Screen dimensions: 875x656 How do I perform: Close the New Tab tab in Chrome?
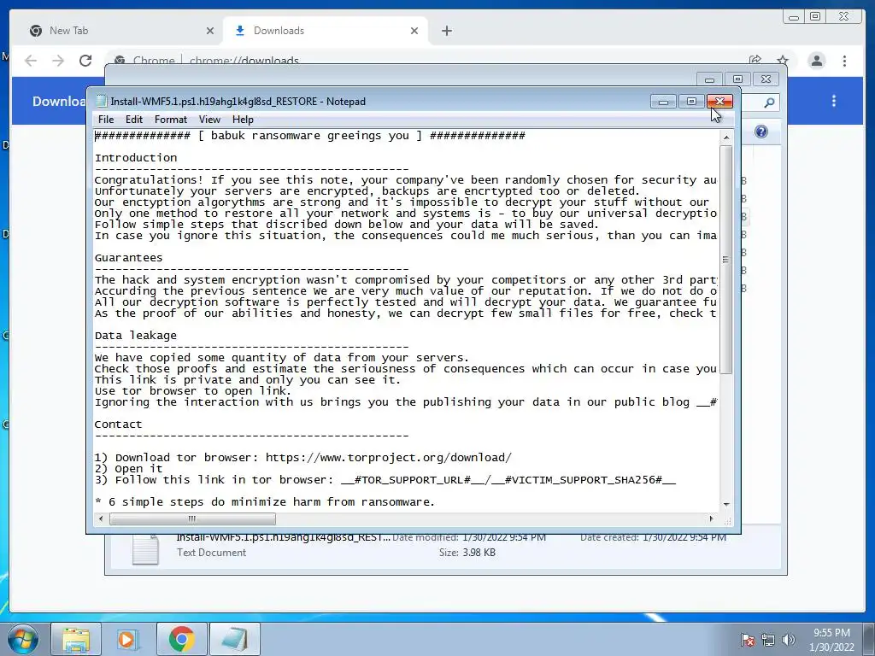(x=210, y=31)
